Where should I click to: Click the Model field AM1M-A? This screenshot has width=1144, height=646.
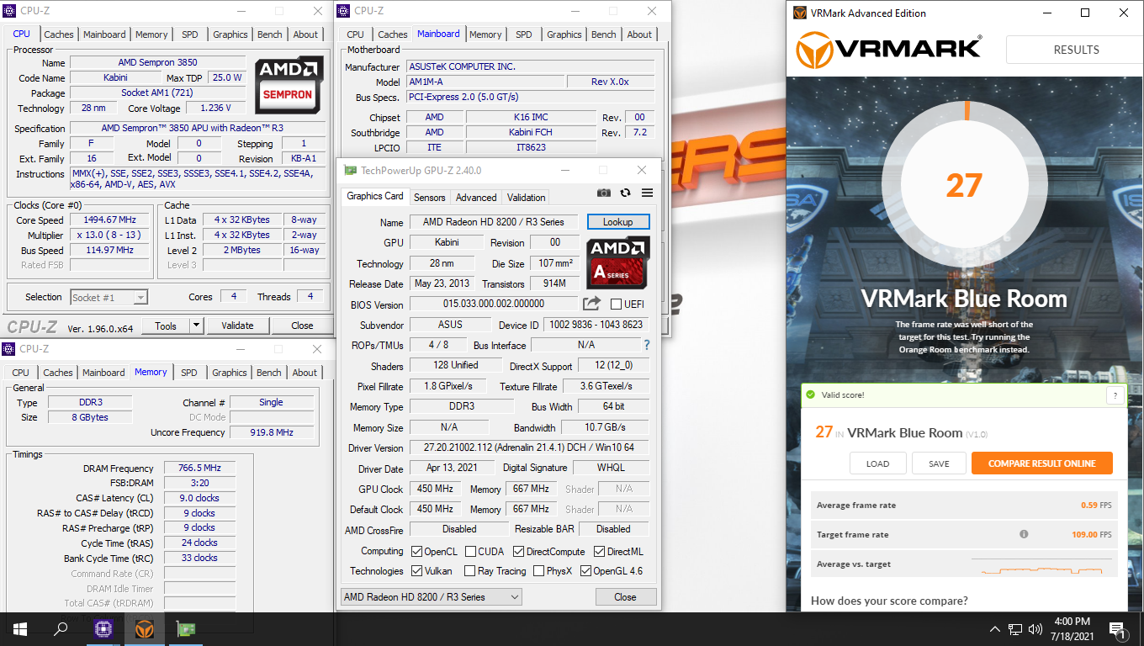(x=485, y=82)
